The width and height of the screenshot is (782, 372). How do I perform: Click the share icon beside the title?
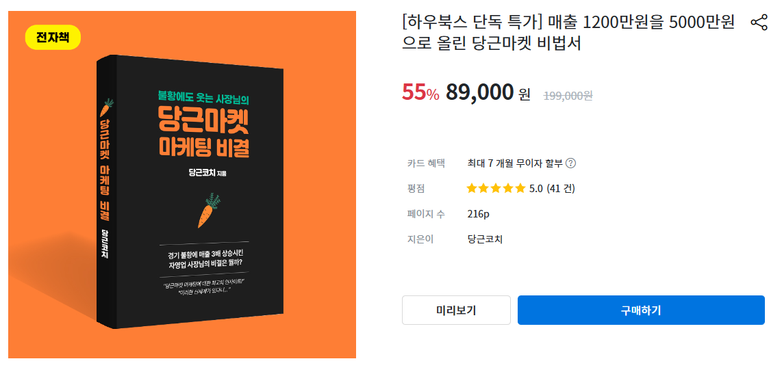tap(759, 23)
